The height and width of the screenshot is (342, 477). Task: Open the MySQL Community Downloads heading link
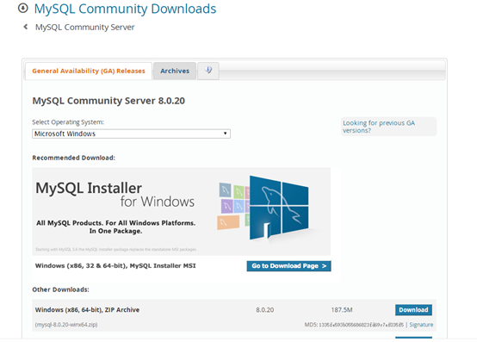[125, 9]
